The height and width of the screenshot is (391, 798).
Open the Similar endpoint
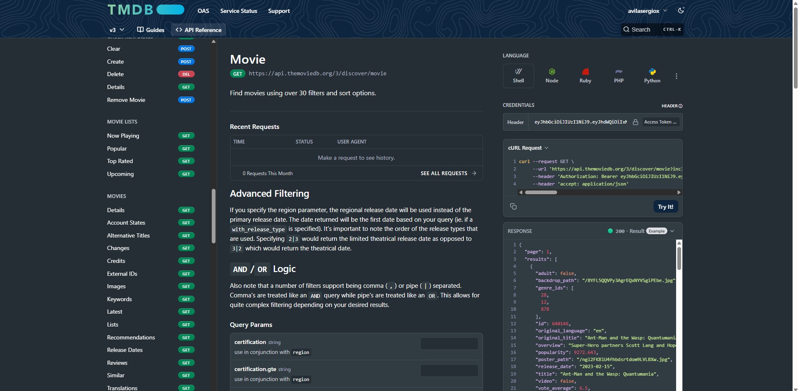[x=151, y=375]
